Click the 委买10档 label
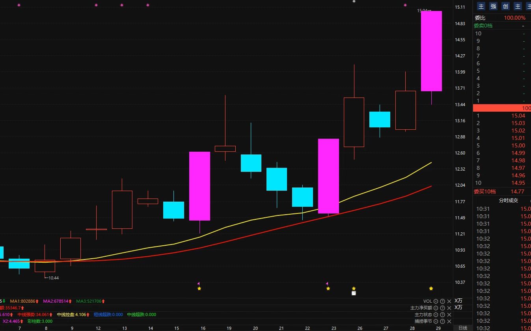The image size is (531, 331). pyautogui.click(x=484, y=191)
